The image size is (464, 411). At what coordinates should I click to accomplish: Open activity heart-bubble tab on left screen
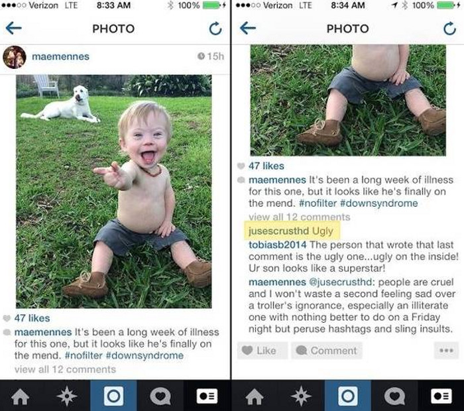click(160, 396)
